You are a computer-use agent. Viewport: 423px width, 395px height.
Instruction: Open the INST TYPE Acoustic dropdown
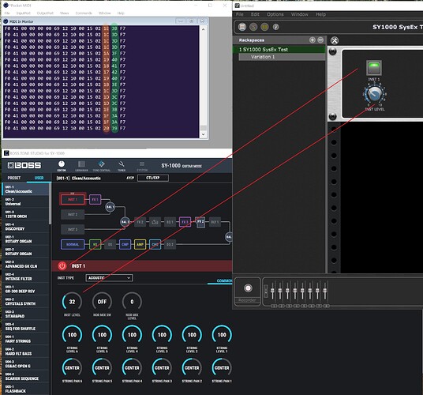(x=109, y=278)
